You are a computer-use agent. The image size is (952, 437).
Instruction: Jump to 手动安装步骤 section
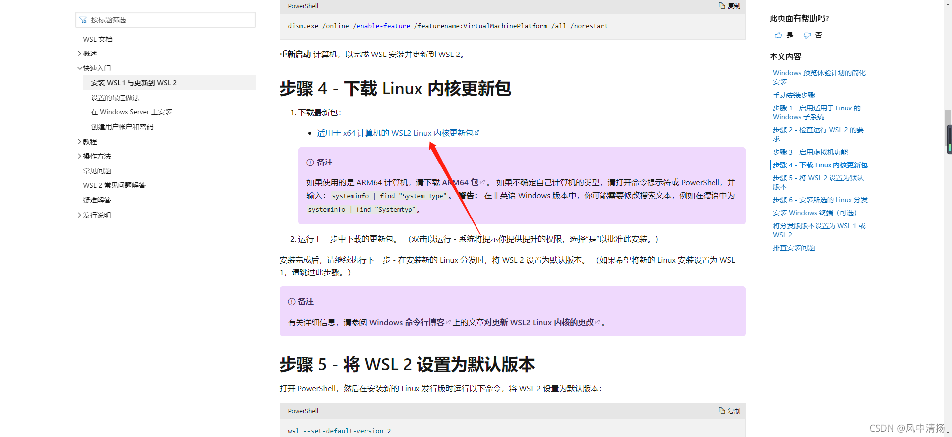point(794,95)
